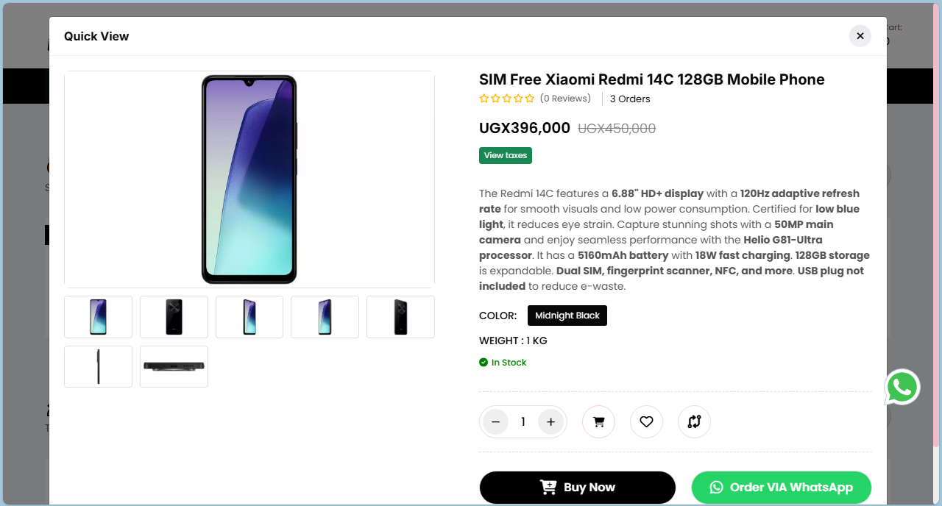Increase quantity with plus button

coord(550,422)
